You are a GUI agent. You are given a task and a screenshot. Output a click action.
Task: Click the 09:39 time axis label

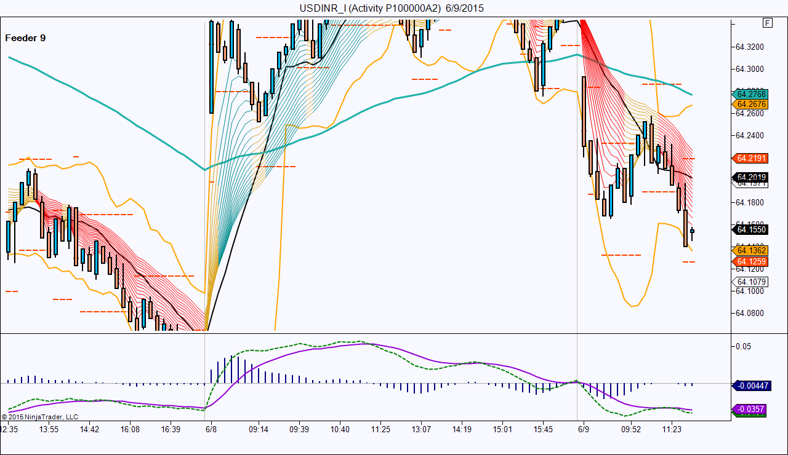tap(299, 429)
